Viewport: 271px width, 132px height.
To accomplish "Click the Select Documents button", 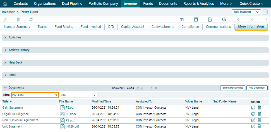I will point(233,88).
